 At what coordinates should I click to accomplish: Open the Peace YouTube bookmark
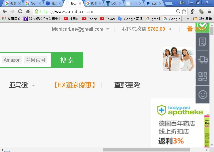tap(90, 19)
